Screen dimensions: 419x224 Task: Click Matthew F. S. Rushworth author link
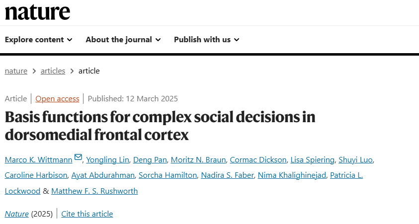94,191
